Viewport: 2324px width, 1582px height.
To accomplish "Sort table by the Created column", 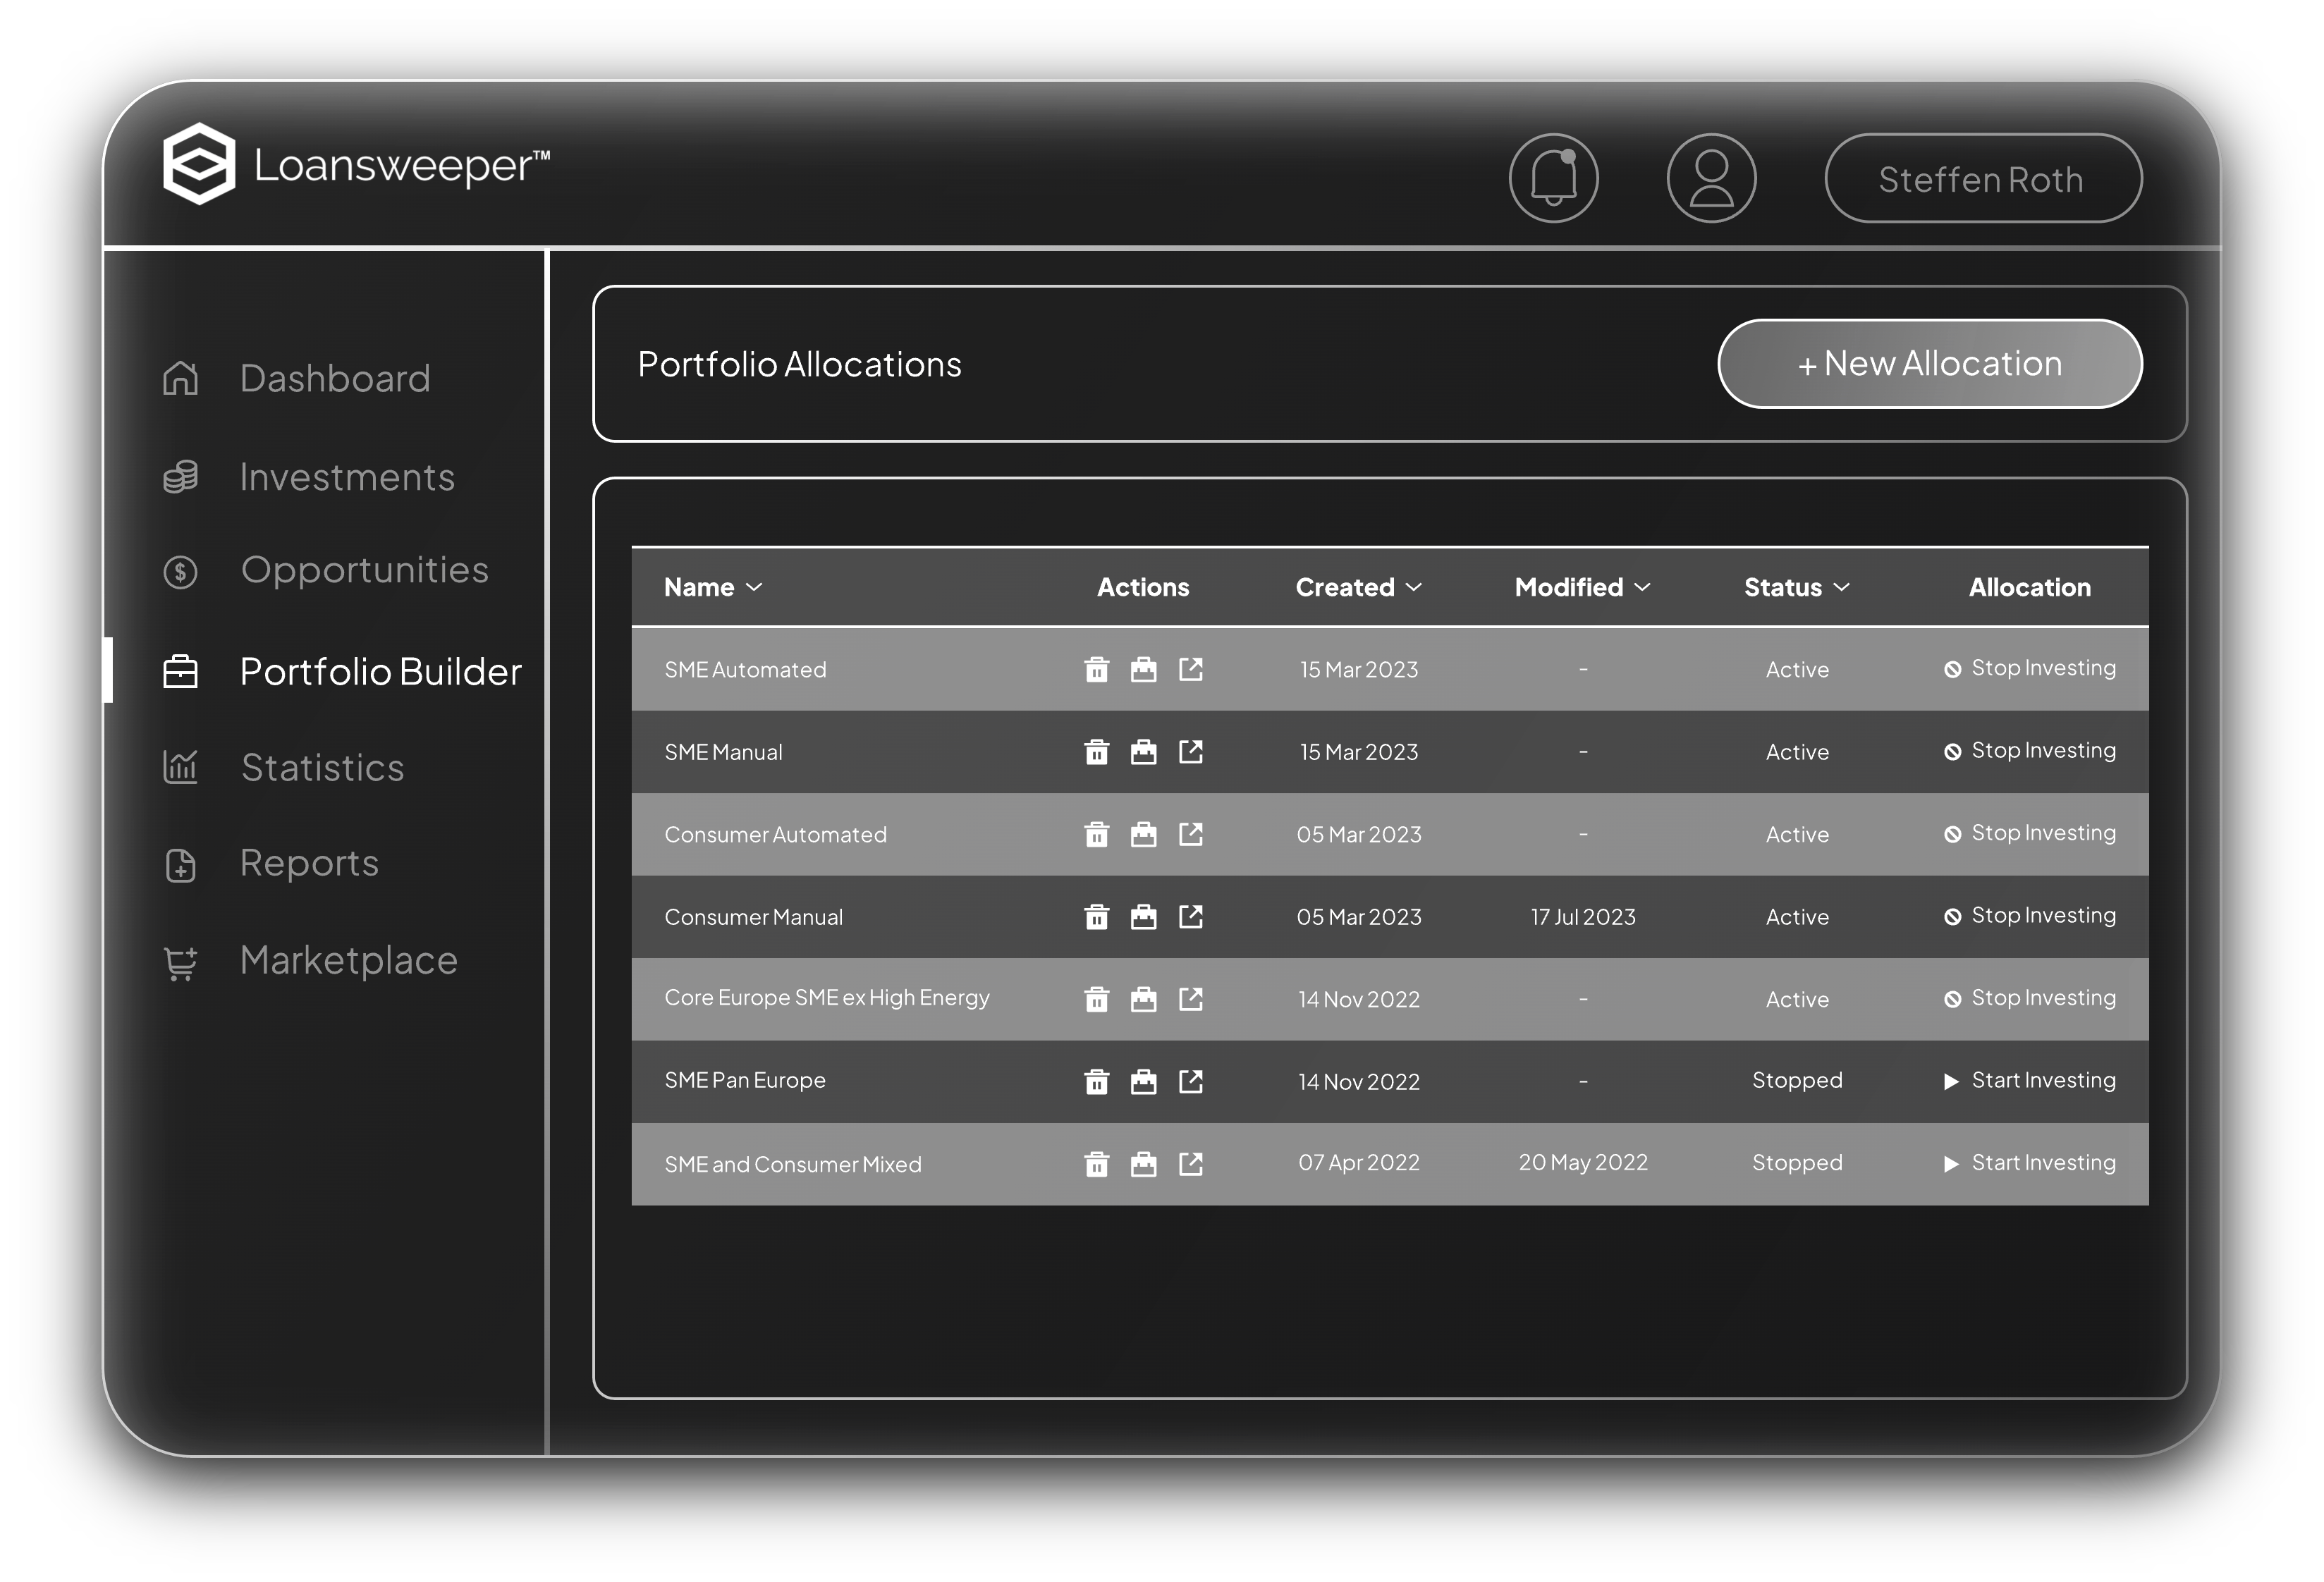I will pyautogui.click(x=1358, y=587).
